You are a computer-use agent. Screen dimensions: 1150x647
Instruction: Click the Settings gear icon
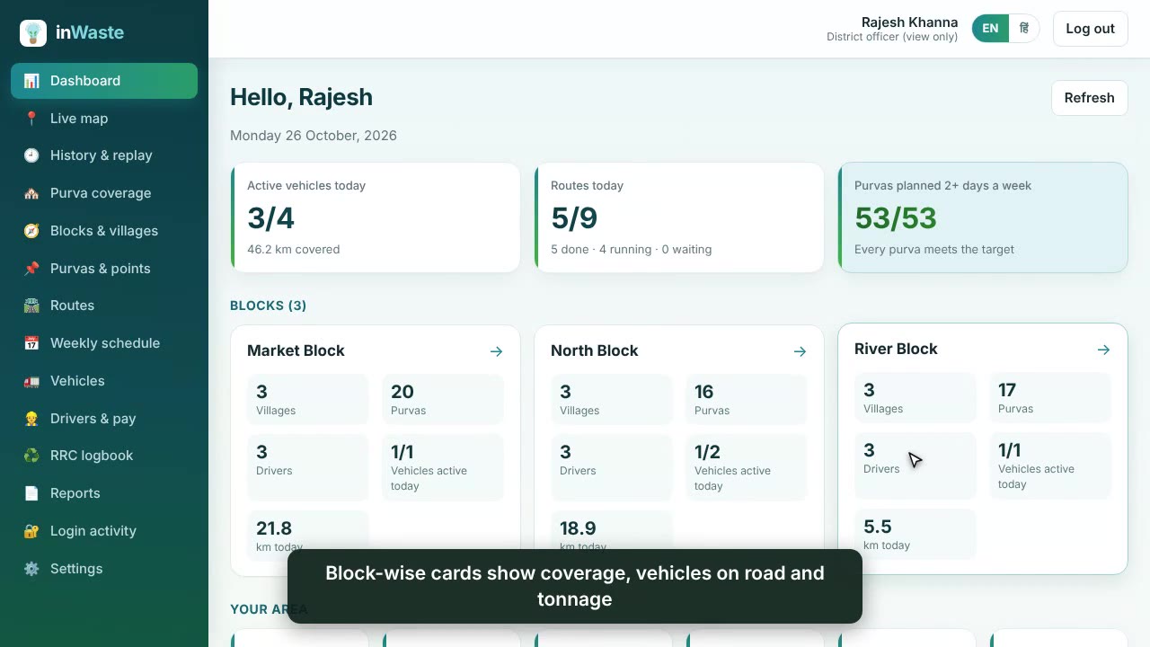tap(31, 569)
